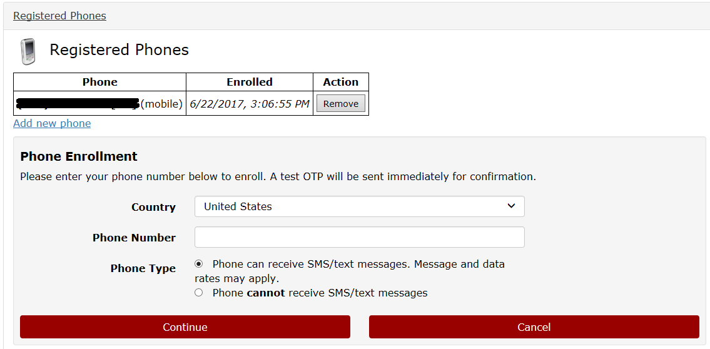The height and width of the screenshot is (349, 710).
Task: Click the Country field label
Action: coord(153,207)
